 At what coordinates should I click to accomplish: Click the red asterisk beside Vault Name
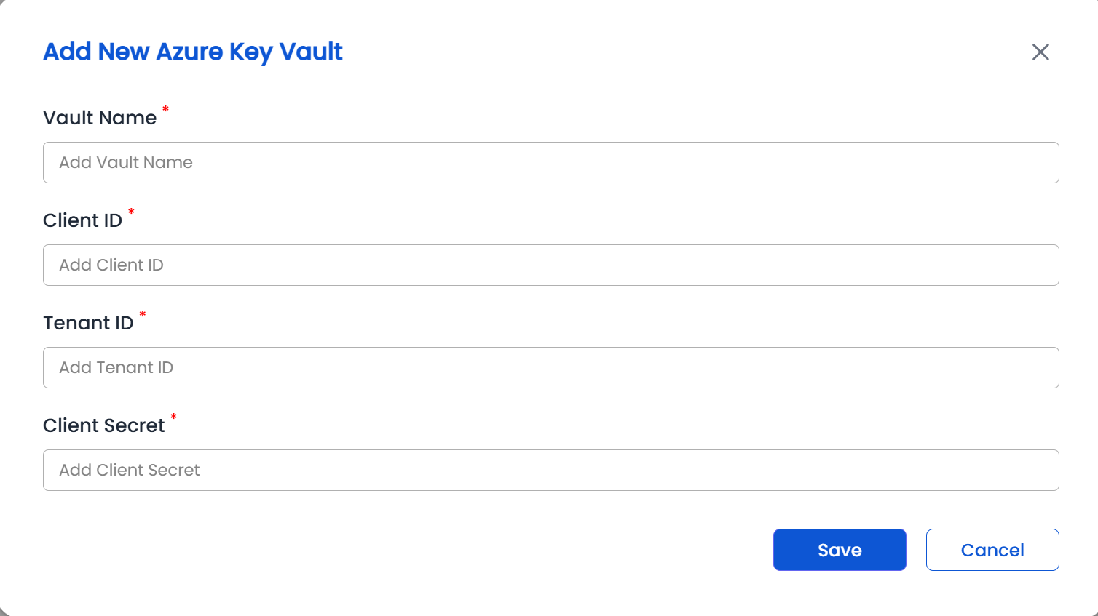point(165,110)
